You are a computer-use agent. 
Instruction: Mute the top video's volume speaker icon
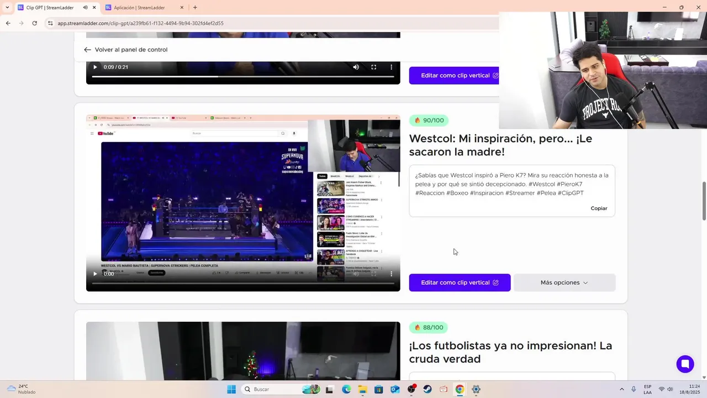pyautogui.click(x=356, y=67)
